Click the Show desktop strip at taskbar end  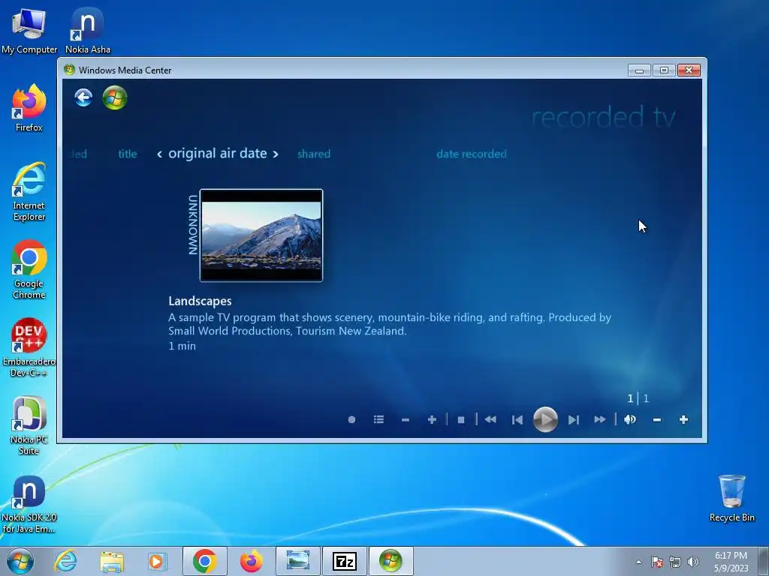pos(764,561)
